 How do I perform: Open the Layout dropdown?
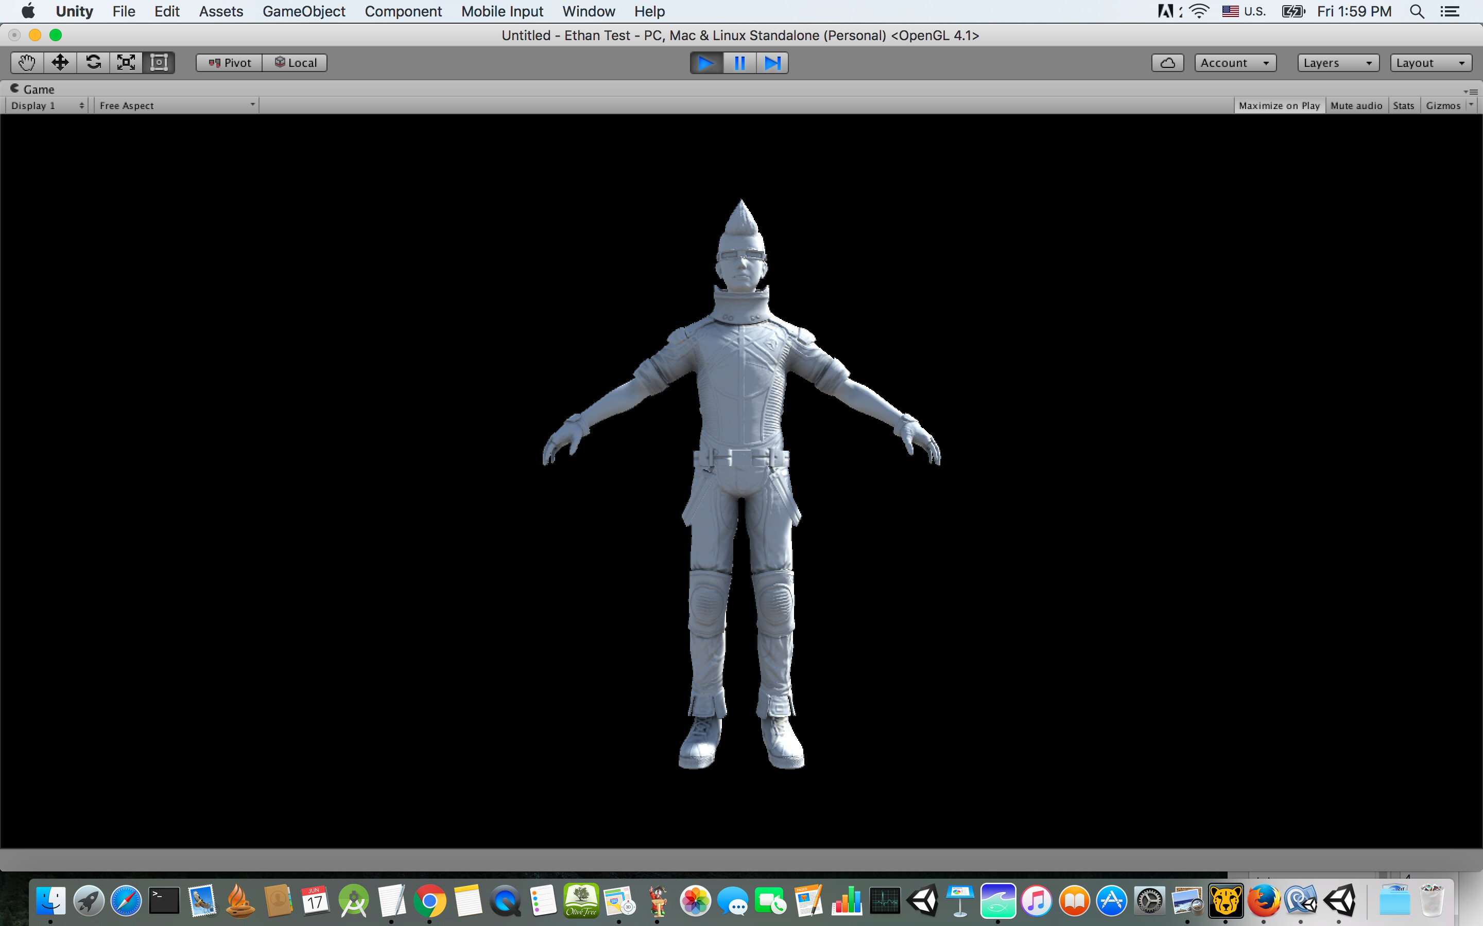tap(1430, 62)
